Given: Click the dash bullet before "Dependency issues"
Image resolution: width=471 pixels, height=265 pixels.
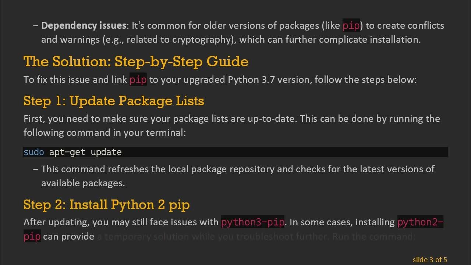Looking at the screenshot, I should click(35, 26).
